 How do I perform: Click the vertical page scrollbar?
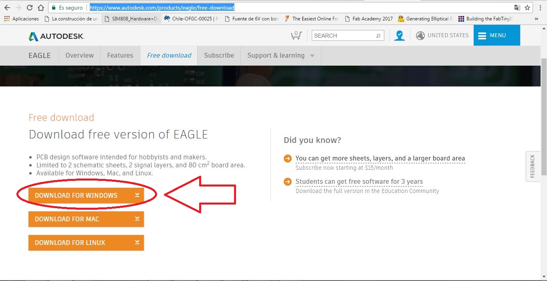point(544,116)
